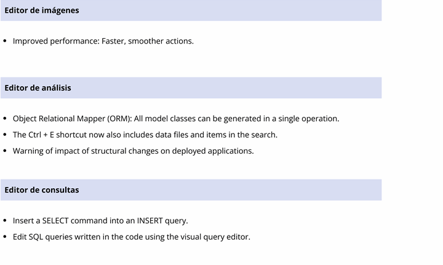Click bullet dot before "Improved performance"
Image resolution: width=443 pixels, height=265 pixels.
tap(5, 41)
